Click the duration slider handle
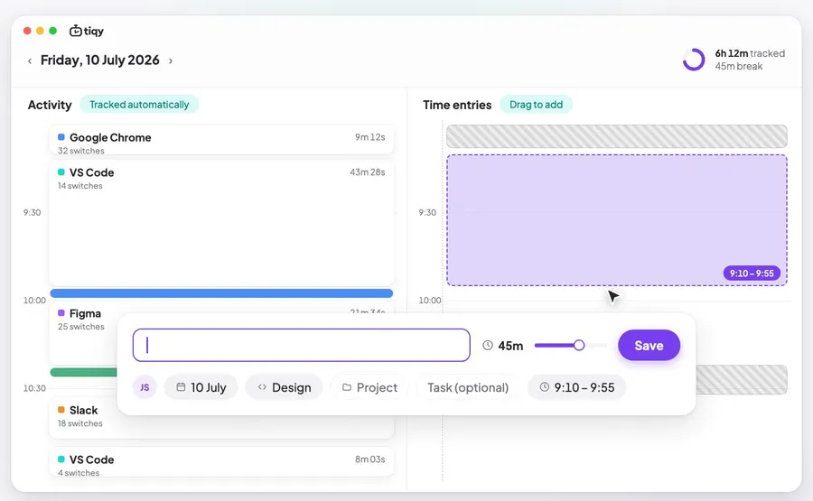The image size is (813, 501). click(579, 345)
